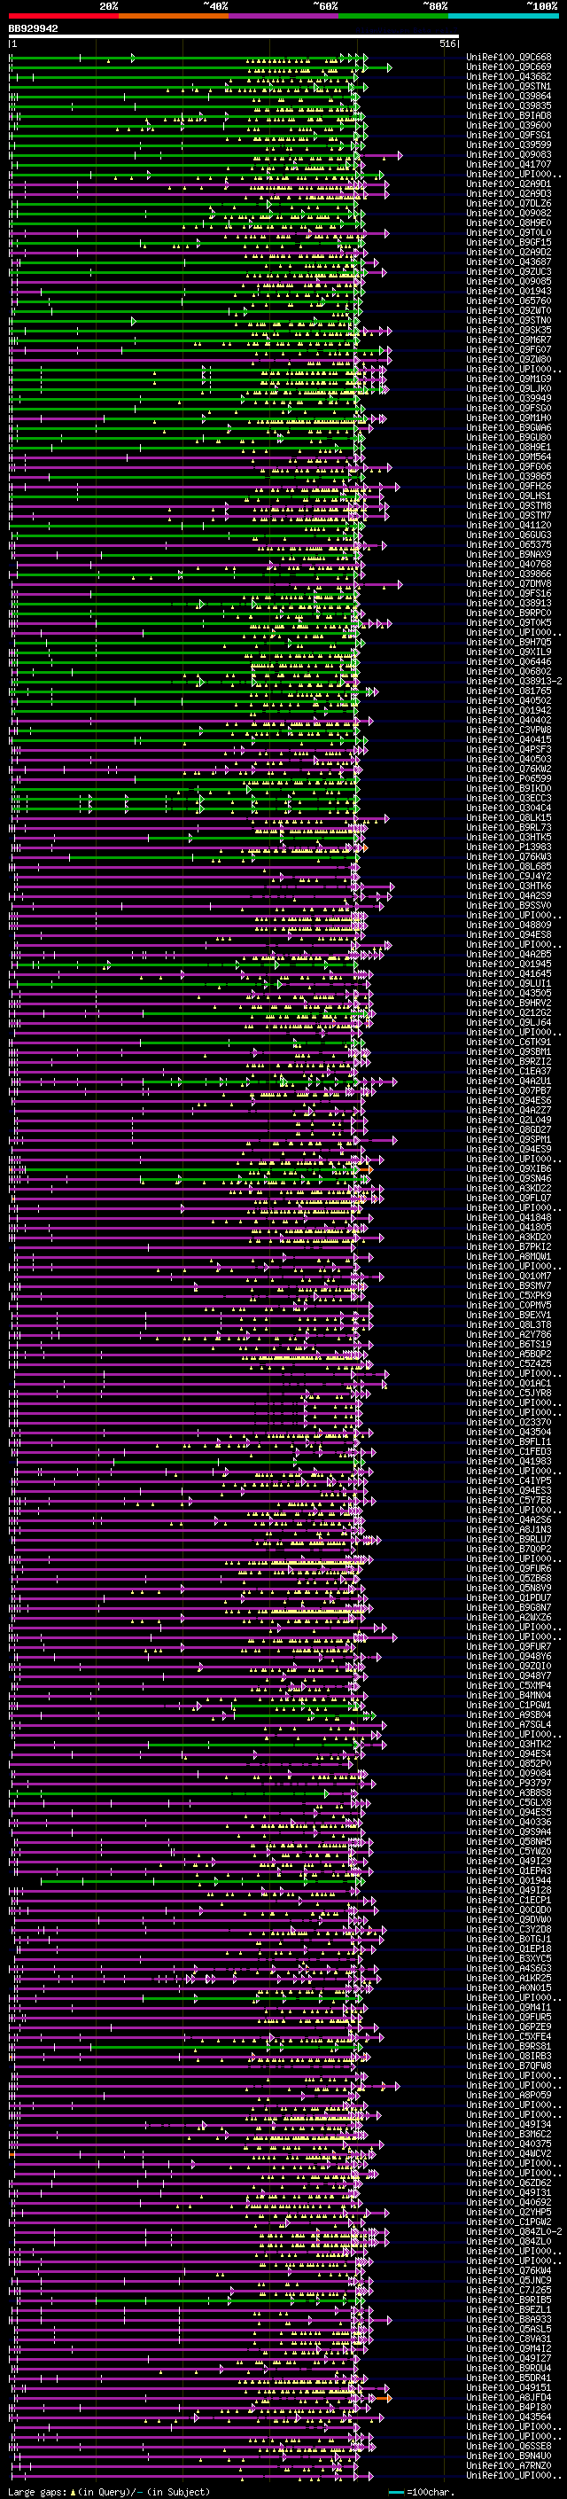The image size is (567, 2499).
Task: Open hit UniRef100_Q9C668
Action: (509, 58)
